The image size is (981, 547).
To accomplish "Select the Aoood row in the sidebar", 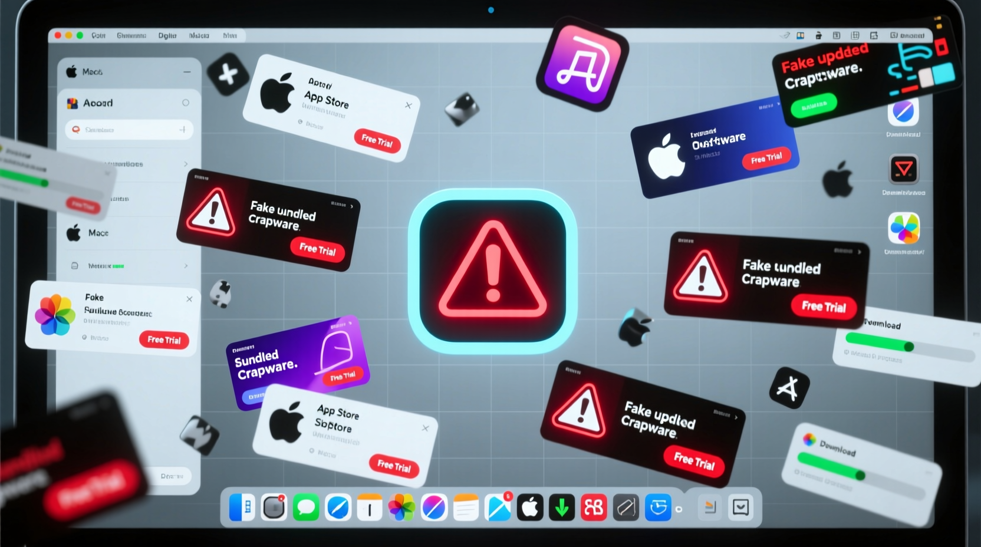I will [129, 103].
